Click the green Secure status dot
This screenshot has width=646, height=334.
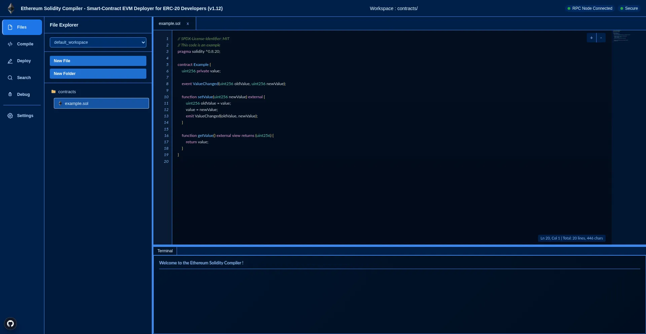pyautogui.click(x=622, y=8)
